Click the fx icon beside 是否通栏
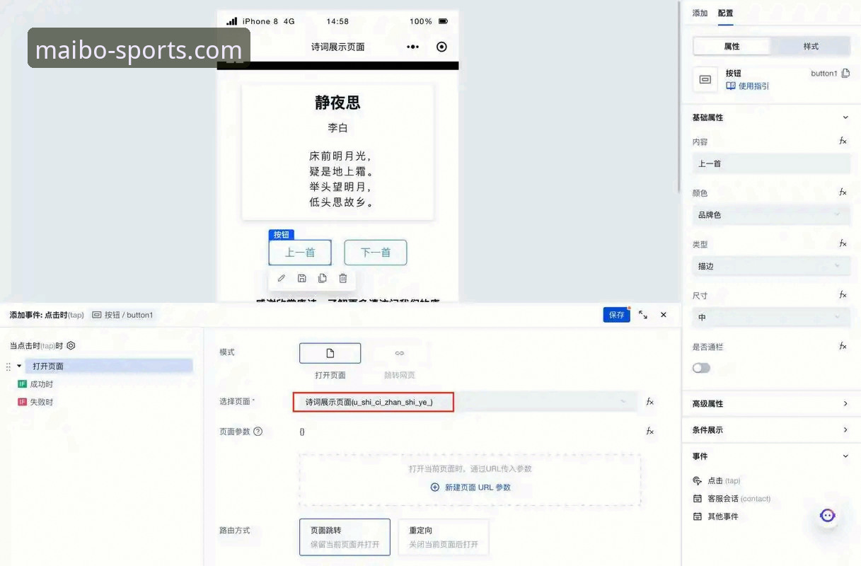This screenshot has height=566, width=861. pyautogui.click(x=843, y=346)
